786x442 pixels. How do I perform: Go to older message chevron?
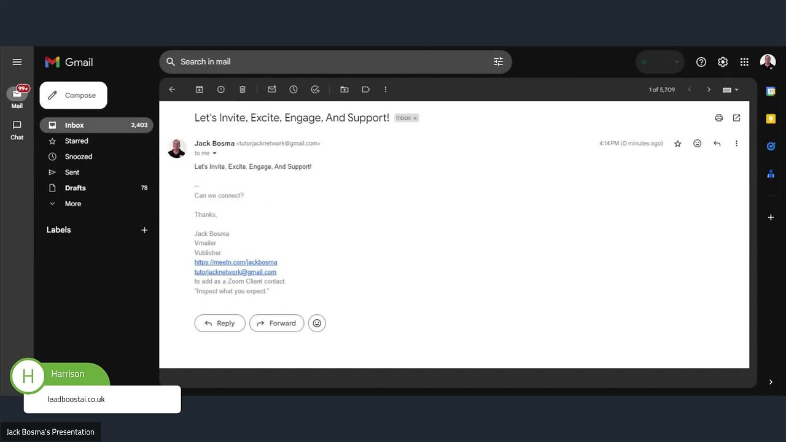[709, 90]
